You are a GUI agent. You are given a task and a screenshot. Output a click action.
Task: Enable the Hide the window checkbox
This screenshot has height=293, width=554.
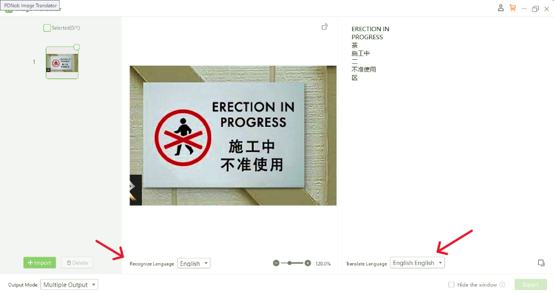tap(451, 285)
